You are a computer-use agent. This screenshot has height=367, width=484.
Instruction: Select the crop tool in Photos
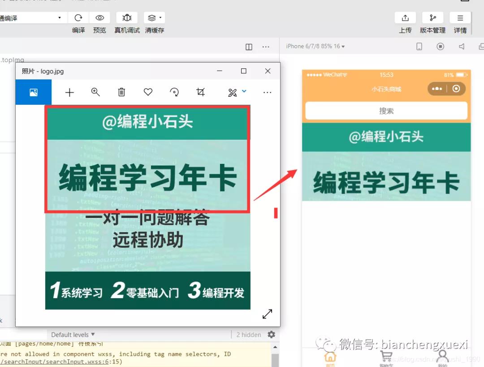(200, 92)
